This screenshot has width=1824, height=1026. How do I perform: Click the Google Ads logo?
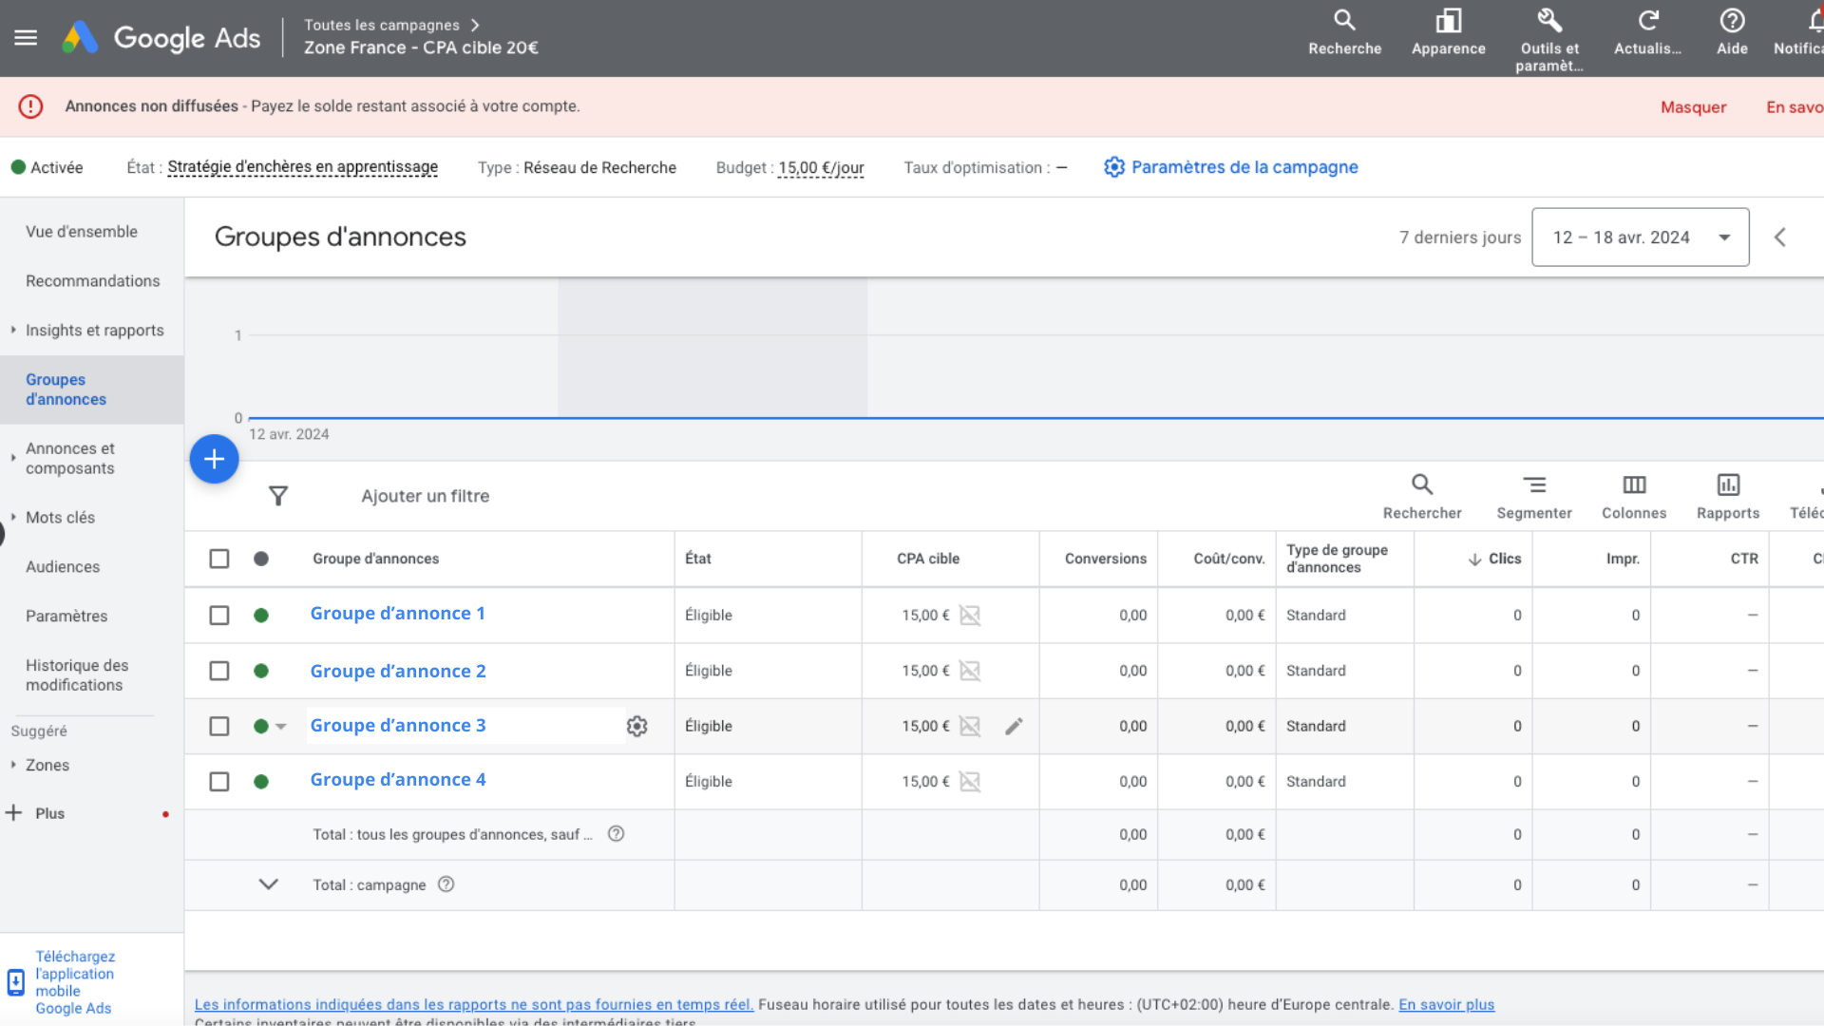coord(161,38)
